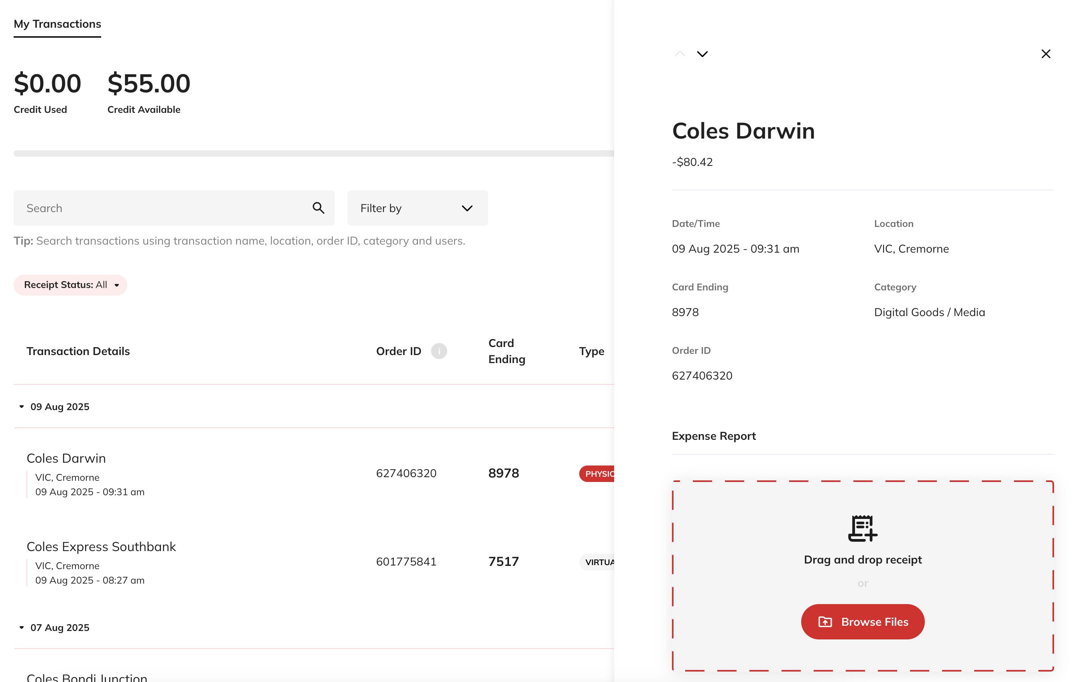This screenshot has height=682, width=1091.
Task: Close the Coles Darwin detail panel
Action: tap(1046, 53)
